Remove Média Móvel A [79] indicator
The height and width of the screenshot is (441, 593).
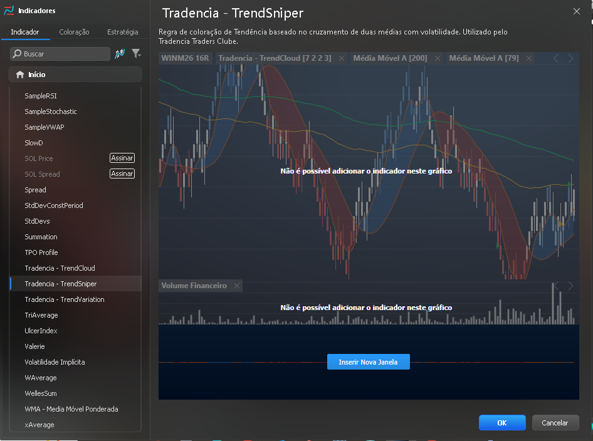(x=529, y=58)
